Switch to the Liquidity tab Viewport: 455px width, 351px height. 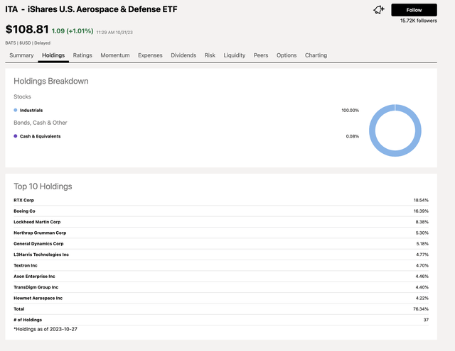[235, 55]
